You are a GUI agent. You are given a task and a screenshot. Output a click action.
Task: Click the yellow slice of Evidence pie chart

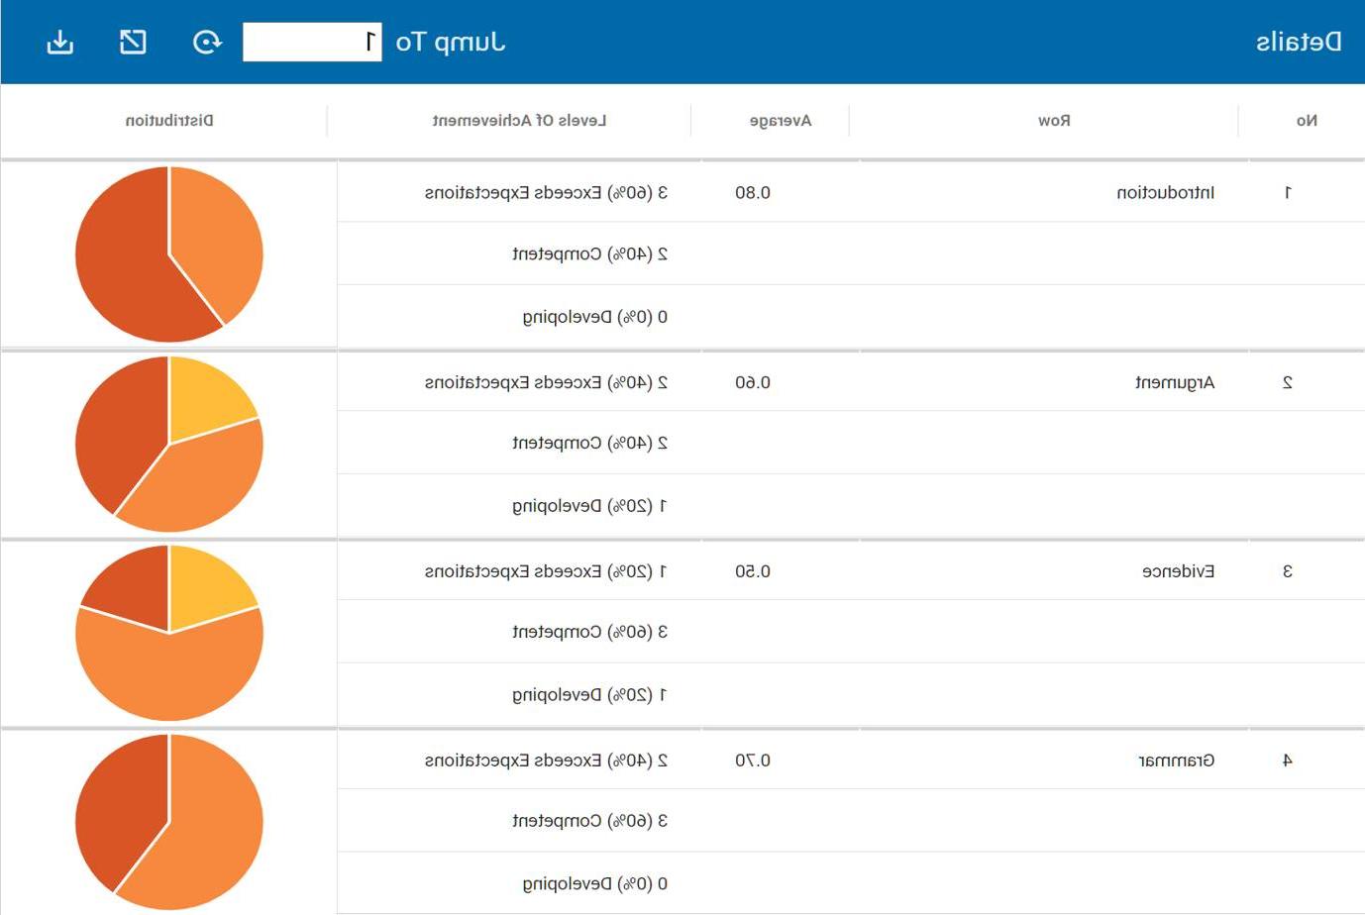[206, 590]
